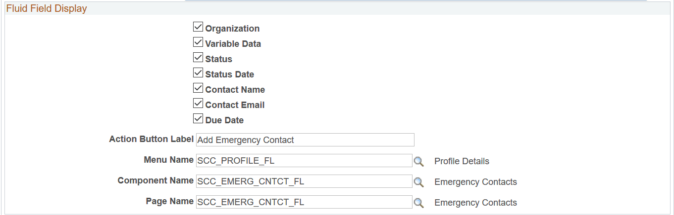Click inside the Page Name input box
This screenshot has width=674, height=215.
click(x=304, y=202)
